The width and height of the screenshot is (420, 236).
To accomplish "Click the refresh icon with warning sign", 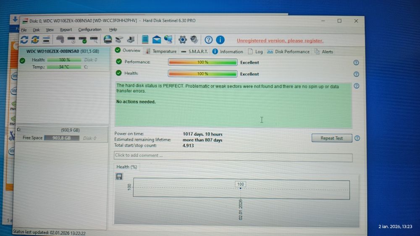I will (35, 40).
